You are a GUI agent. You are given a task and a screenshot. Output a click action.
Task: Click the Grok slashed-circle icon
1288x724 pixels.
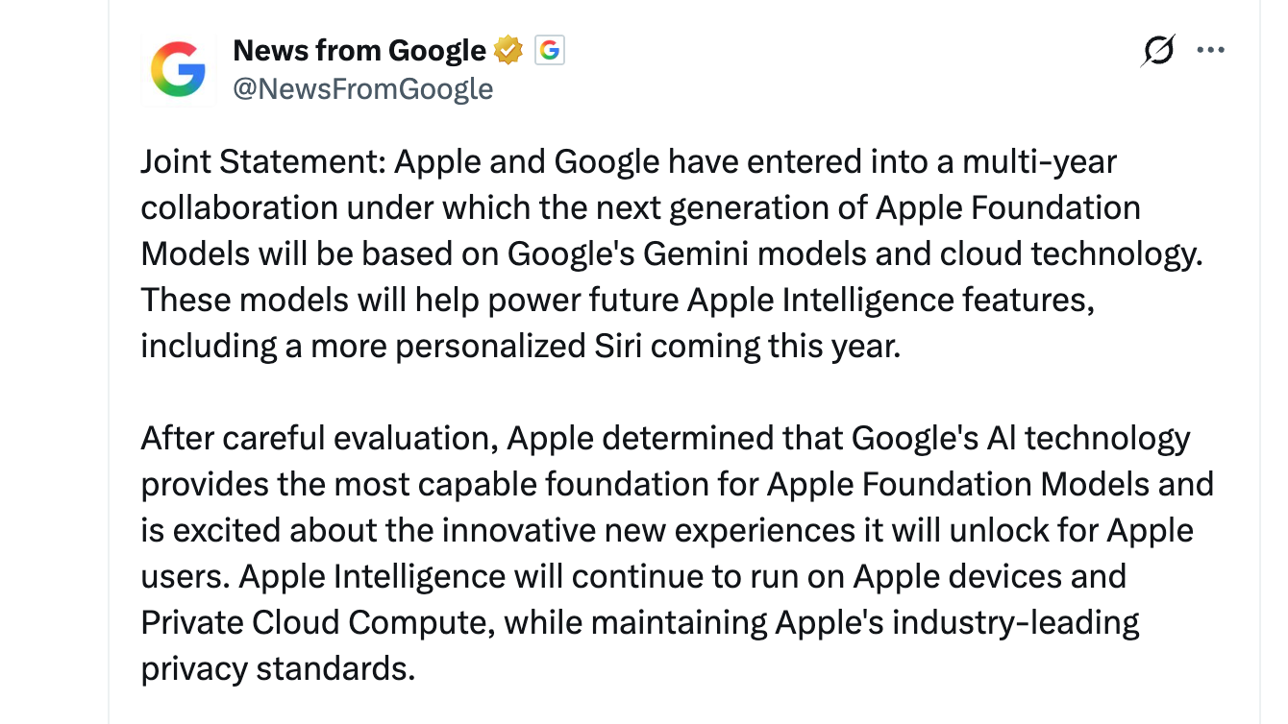click(x=1158, y=50)
